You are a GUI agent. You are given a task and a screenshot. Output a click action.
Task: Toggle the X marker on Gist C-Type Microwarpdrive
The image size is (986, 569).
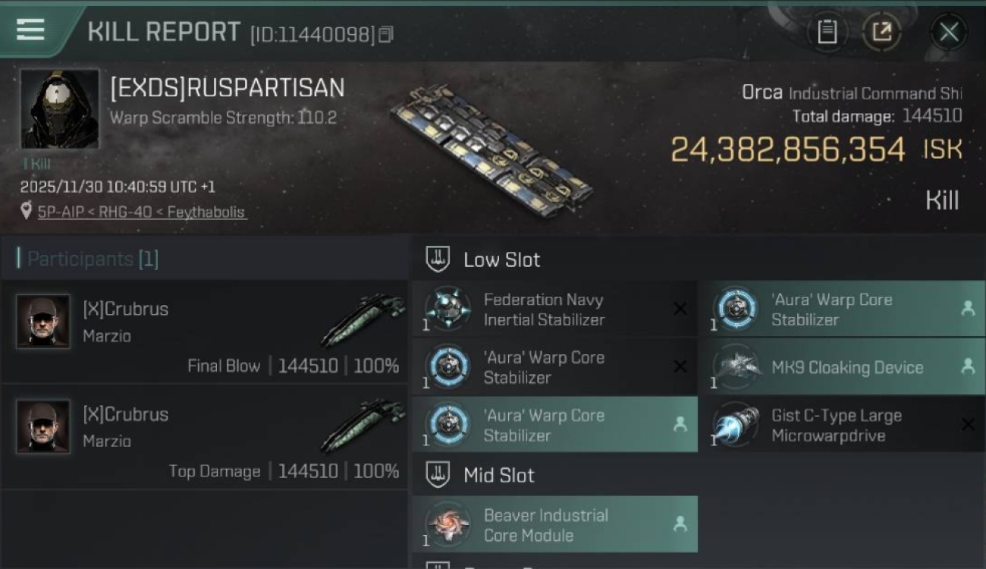967,425
